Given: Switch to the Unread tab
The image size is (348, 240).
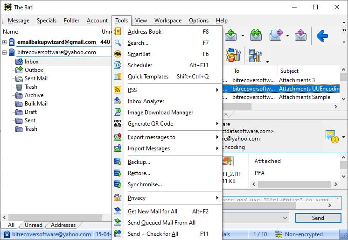Looking at the screenshot, I should pyautogui.click(x=33, y=225).
